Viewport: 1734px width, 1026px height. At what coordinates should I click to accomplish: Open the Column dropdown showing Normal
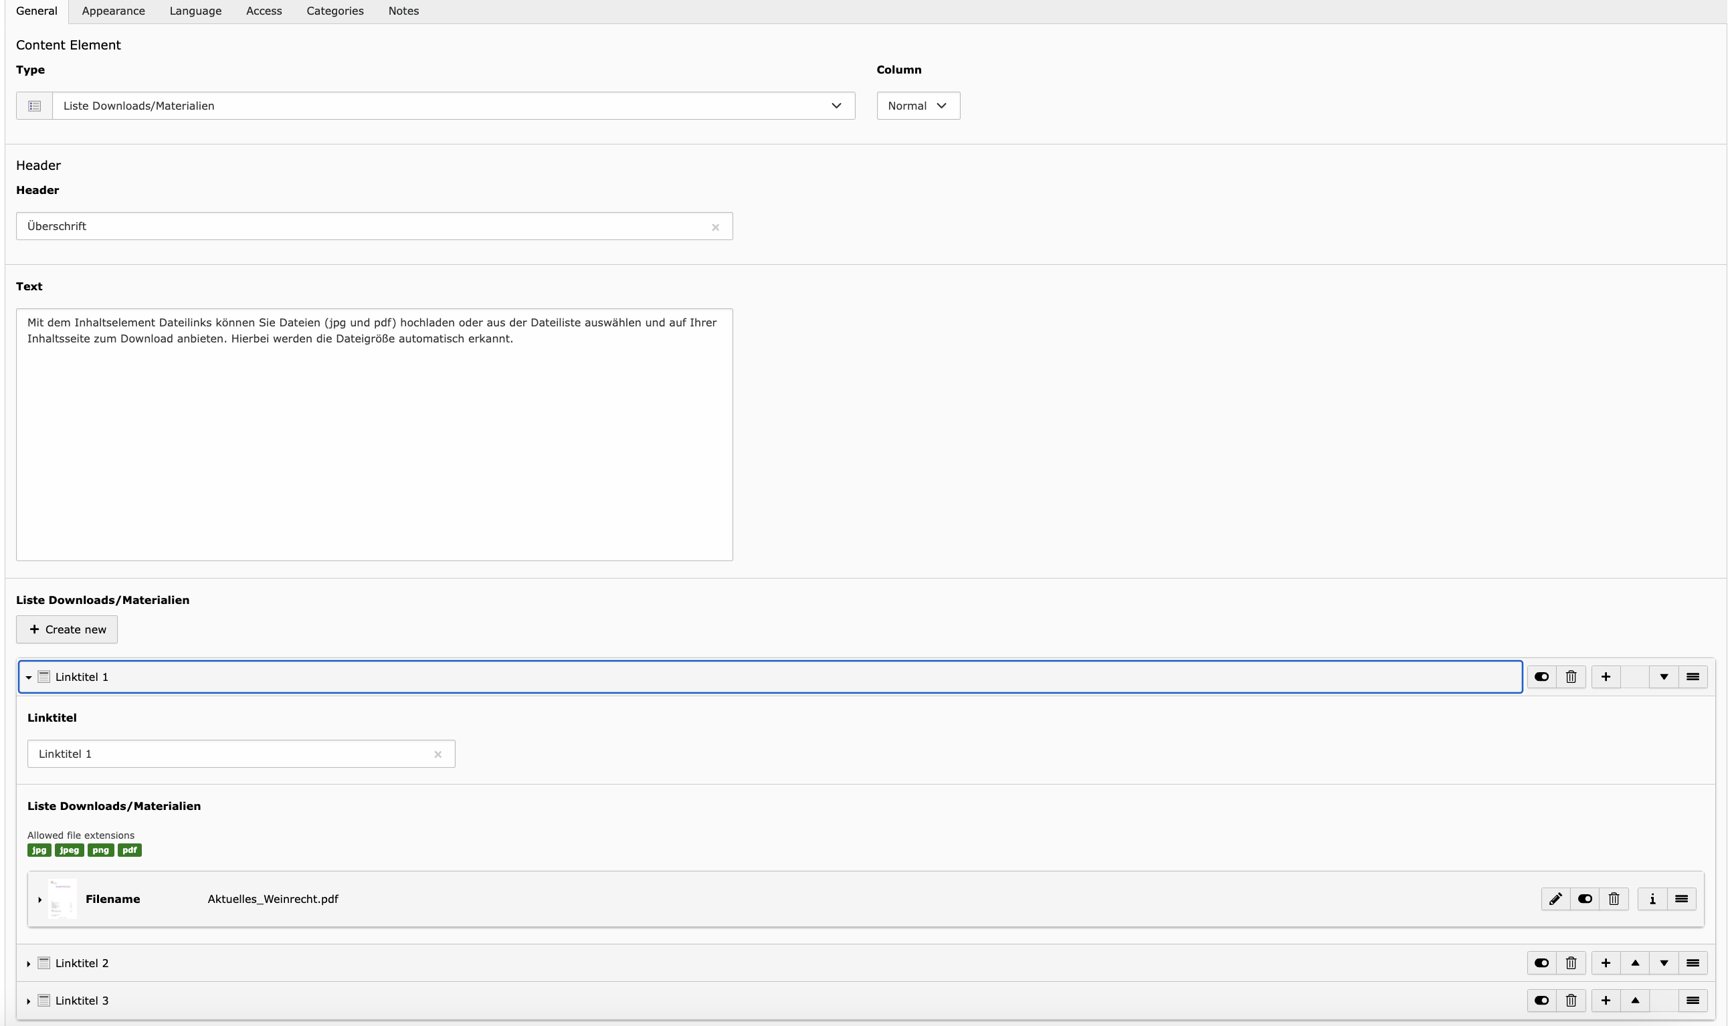click(x=917, y=106)
